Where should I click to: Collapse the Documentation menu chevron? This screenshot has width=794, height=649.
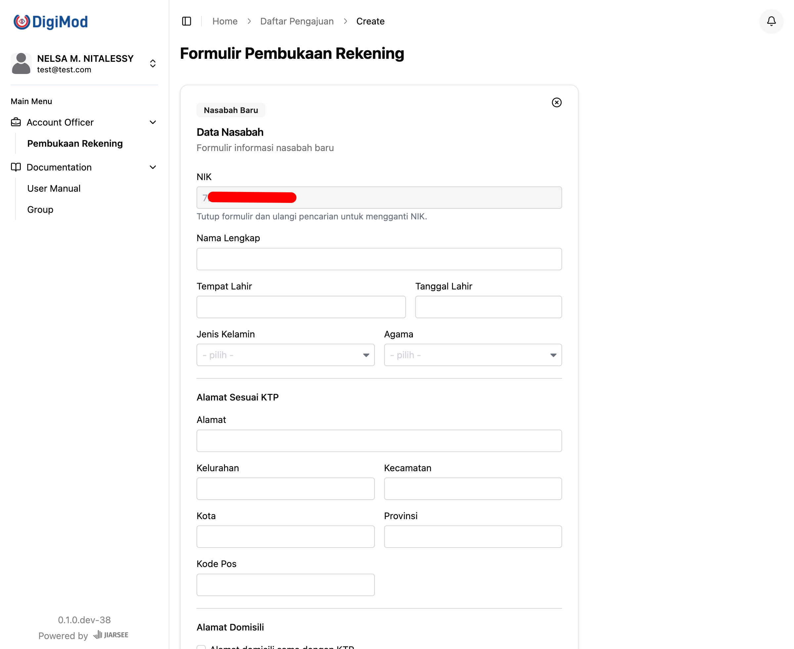pos(153,167)
